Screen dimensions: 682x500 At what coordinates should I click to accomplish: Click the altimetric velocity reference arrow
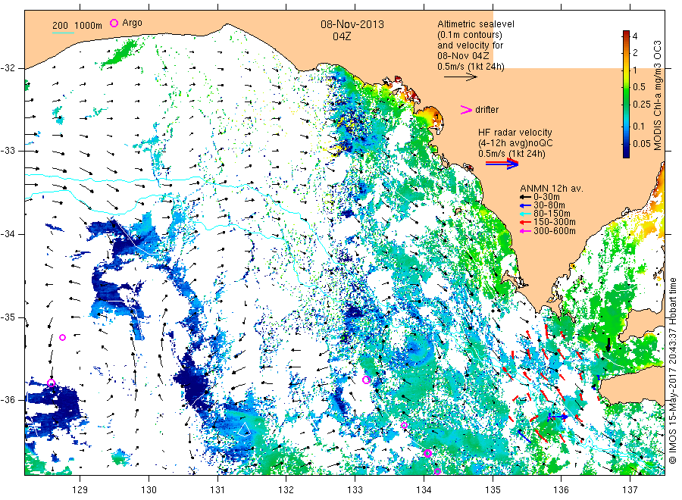[x=461, y=77]
